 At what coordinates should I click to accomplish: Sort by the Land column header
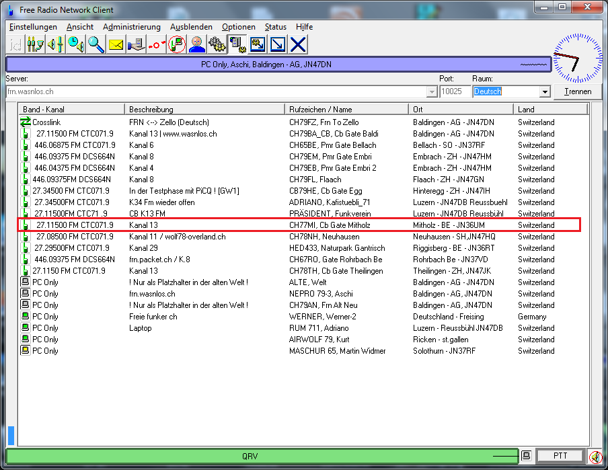551,110
